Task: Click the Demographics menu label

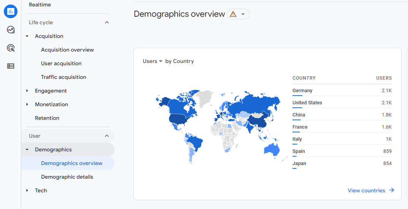Action: point(53,150)
